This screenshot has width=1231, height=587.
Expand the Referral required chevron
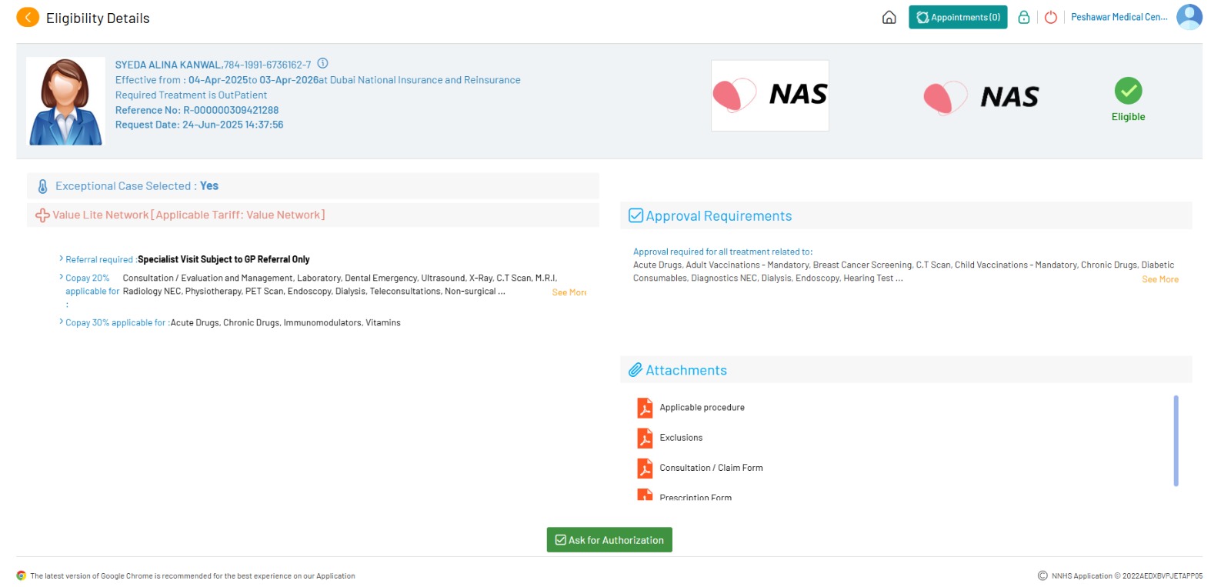click(61, 259)
